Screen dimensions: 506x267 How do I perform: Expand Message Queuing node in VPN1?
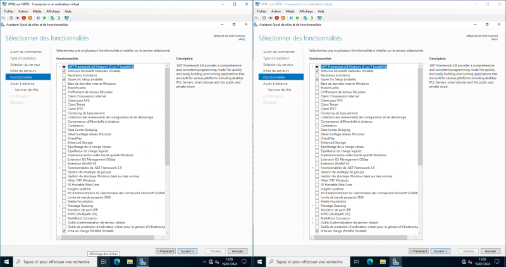click(x=312, y=206)
